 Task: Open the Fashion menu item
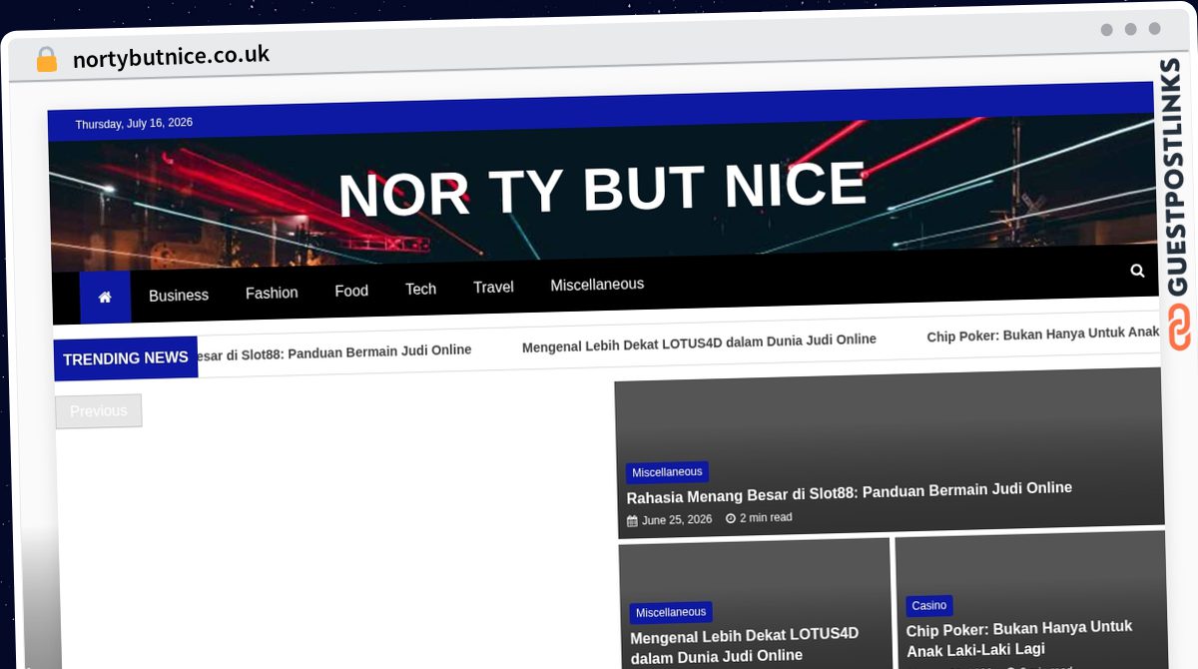click(x=272, y=293)
